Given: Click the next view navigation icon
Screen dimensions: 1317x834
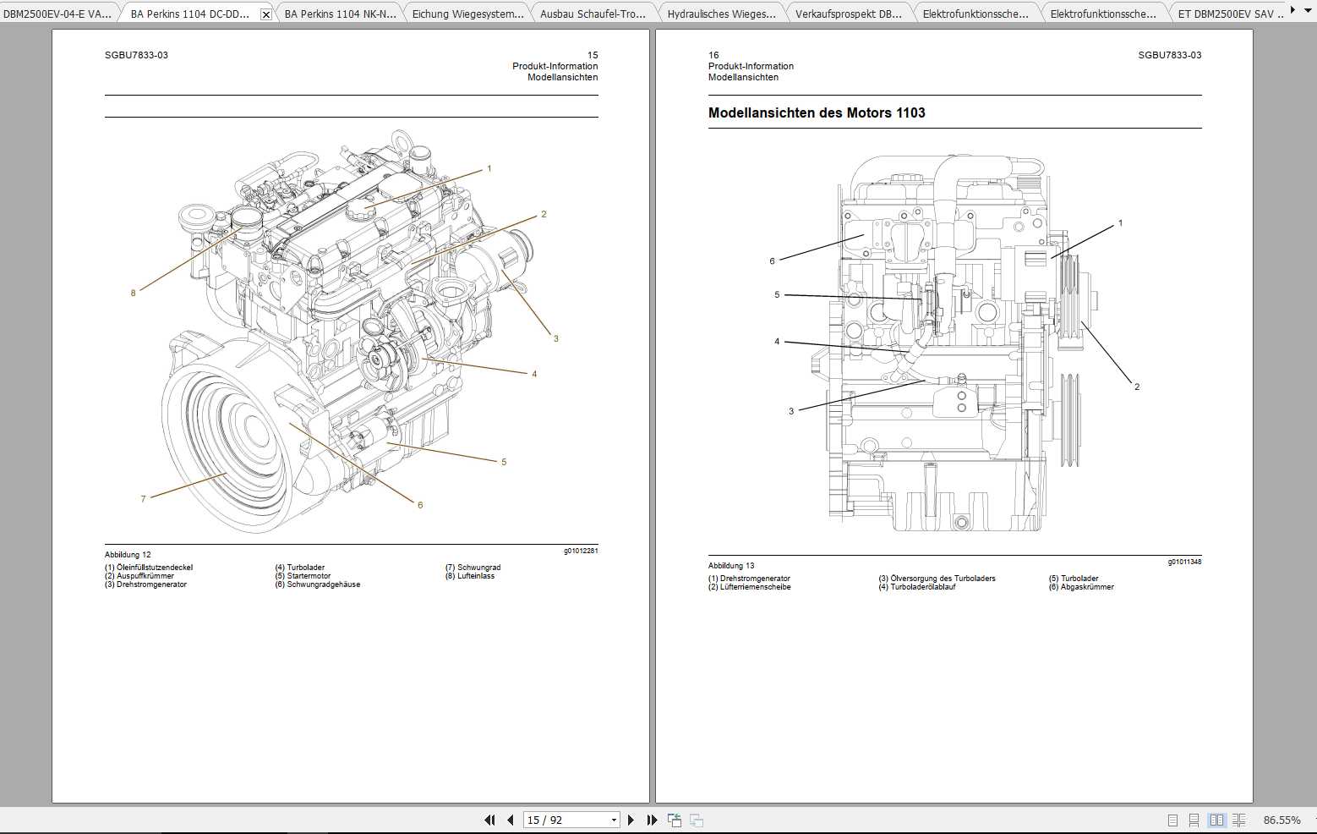Looking at the screenshot, I should click(x=697, y=820).
